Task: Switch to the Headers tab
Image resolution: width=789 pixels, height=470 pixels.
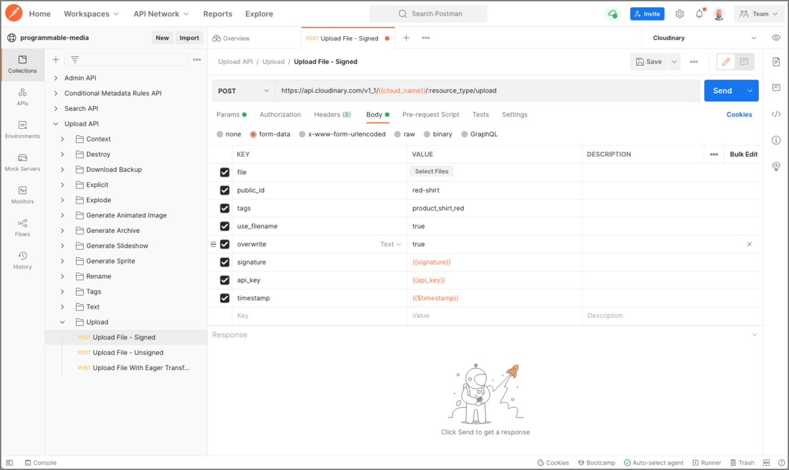Action: coord(333,115)
